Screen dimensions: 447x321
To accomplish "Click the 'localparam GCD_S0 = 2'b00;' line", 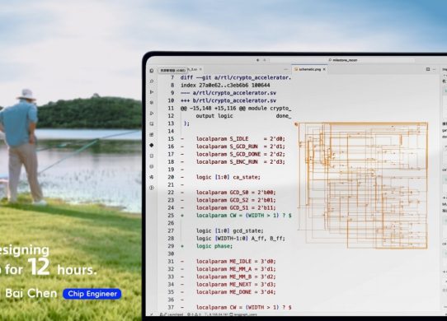I will point(236,193).
